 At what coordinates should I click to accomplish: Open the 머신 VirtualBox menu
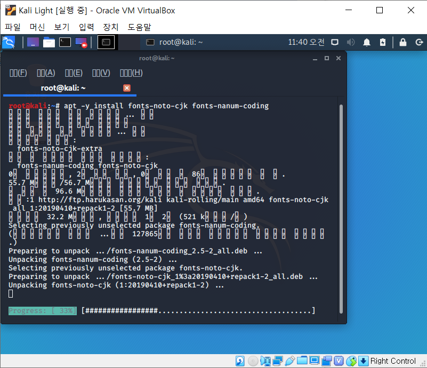(x=37, y=27)
